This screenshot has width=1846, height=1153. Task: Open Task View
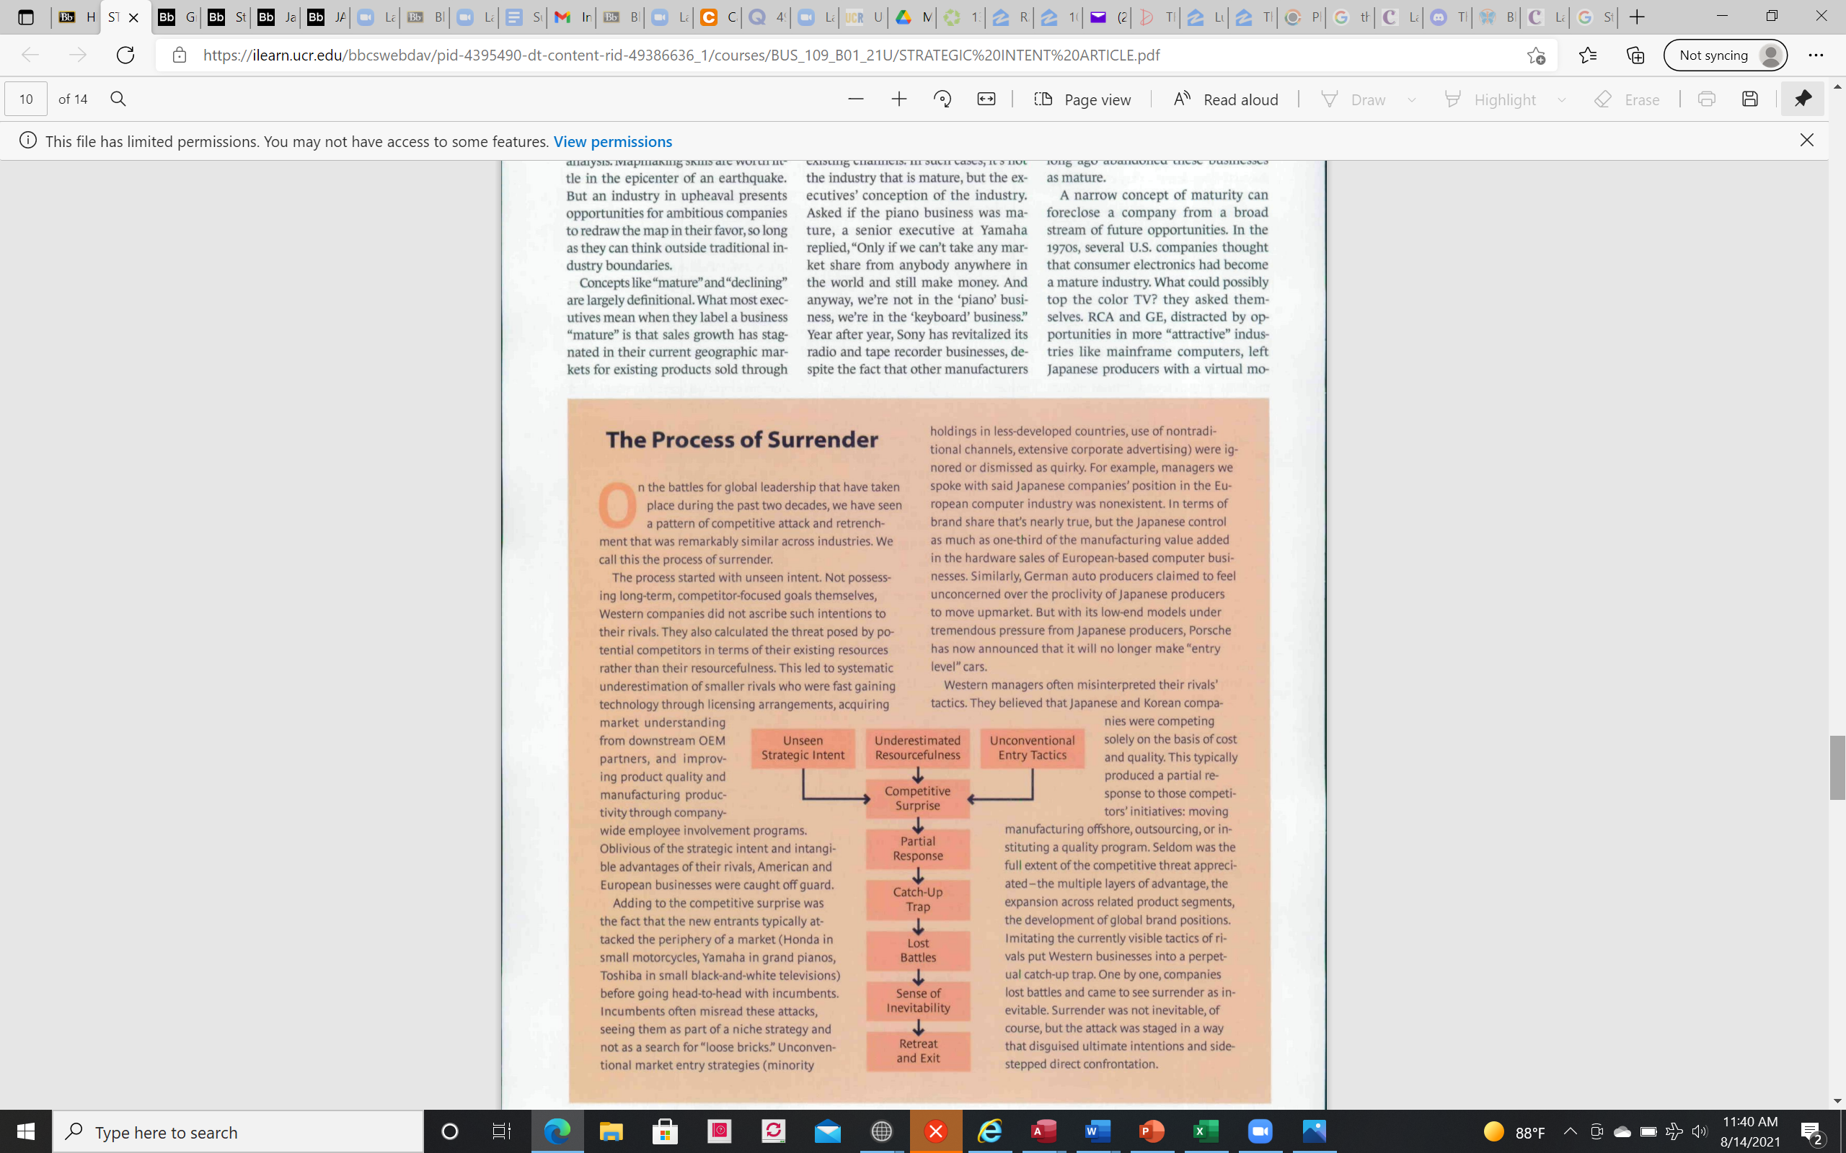coord(501,1131)
